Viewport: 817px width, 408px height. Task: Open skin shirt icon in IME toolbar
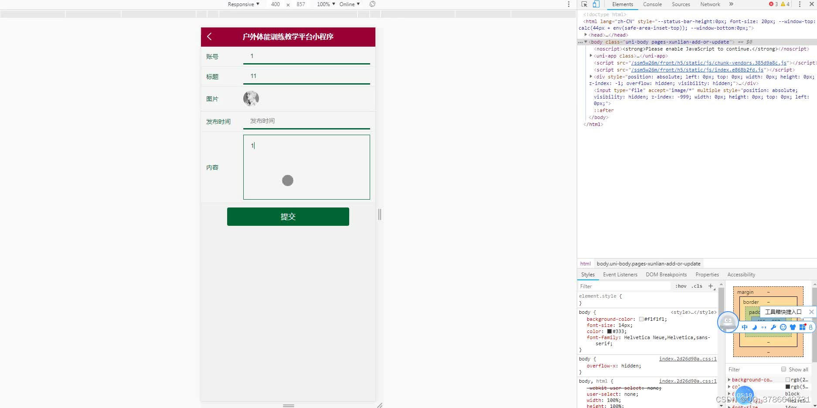(x=793, y=327)
